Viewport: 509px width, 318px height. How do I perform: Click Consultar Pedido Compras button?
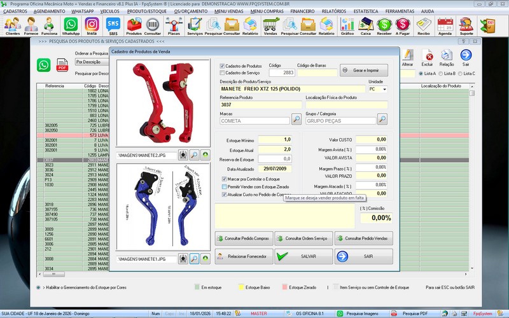(244, 238)
